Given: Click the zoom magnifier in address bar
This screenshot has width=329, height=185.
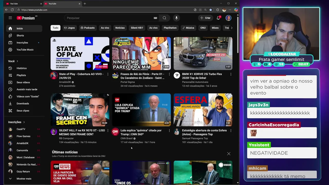Looking at the screenshot, I should click(x=205, y=10).
